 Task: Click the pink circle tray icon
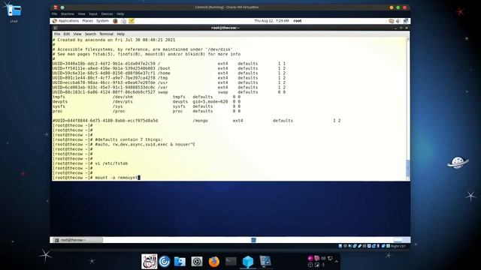(x=310, y=258)
